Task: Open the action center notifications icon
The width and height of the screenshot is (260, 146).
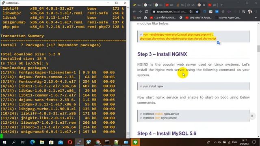Action: (254, 142)
